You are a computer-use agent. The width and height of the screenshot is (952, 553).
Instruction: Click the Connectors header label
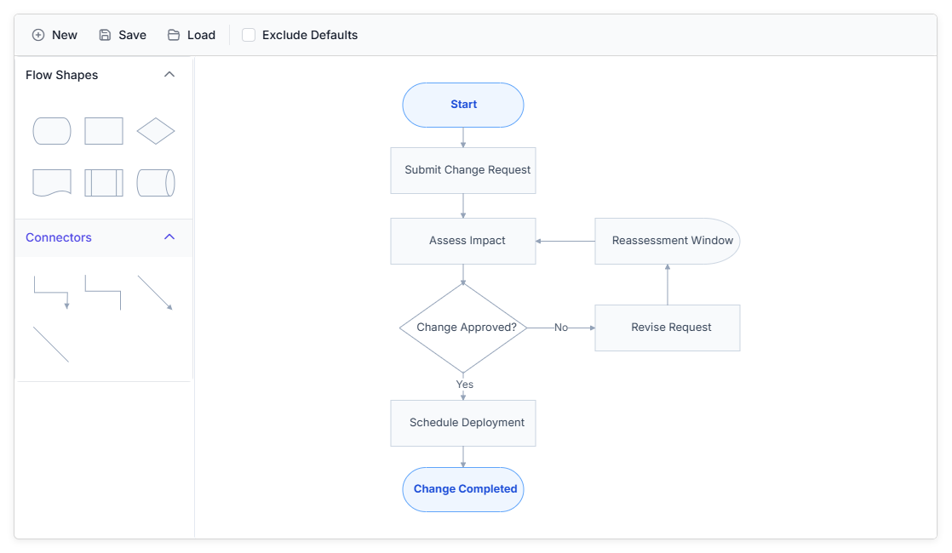pos(58,237)
